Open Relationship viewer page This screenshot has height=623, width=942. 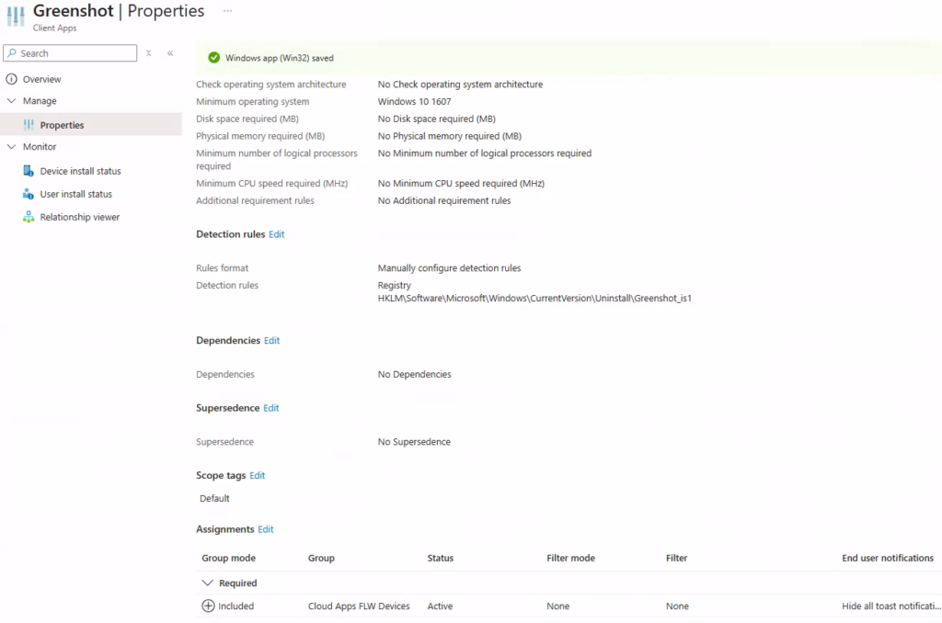(x=79, y=217)
